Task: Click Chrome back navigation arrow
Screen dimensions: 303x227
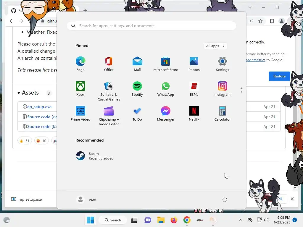Action: (x=12, y=21)
